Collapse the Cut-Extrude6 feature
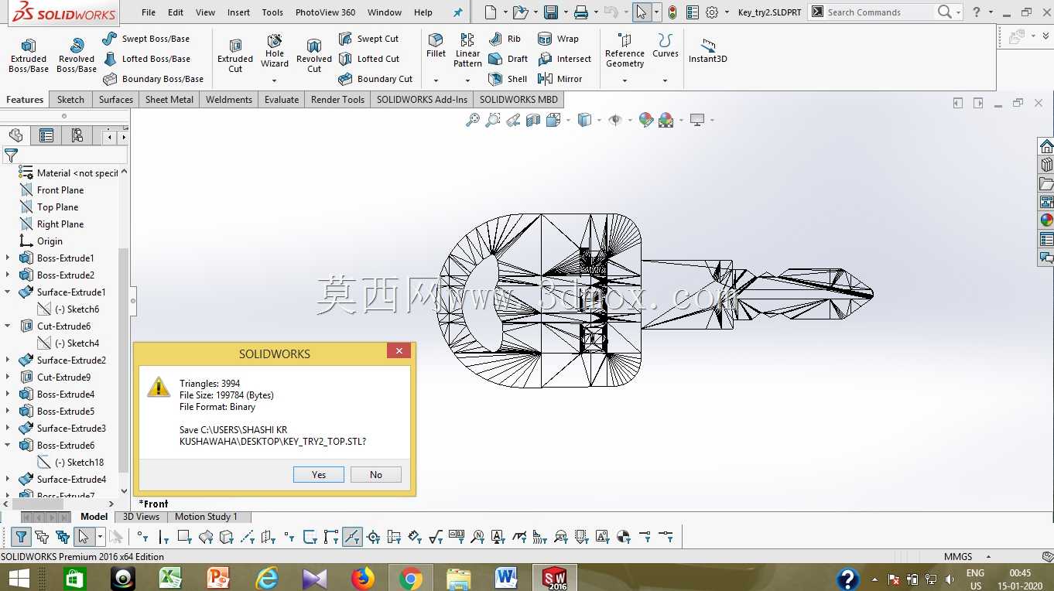This screenshot has height=591, width=1054. [x=8, y=326]
